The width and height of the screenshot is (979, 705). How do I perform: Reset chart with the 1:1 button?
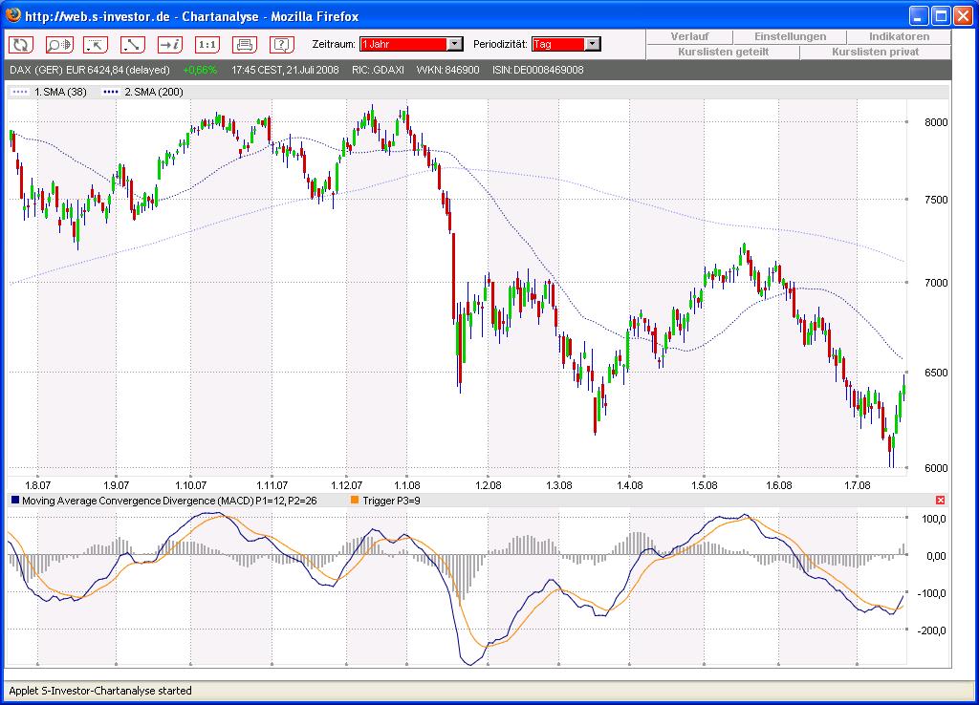click(x=207, y=44)
